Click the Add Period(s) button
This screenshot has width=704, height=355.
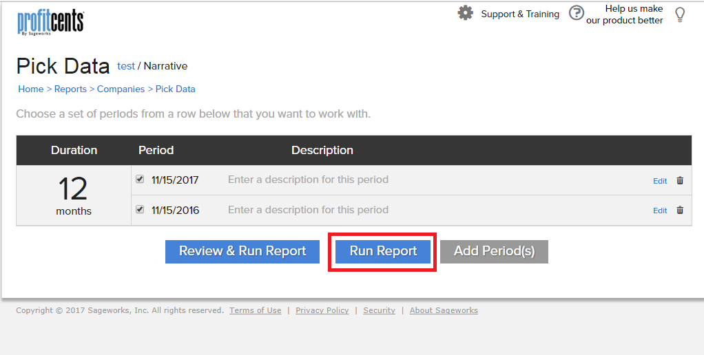tap(494, 251)
